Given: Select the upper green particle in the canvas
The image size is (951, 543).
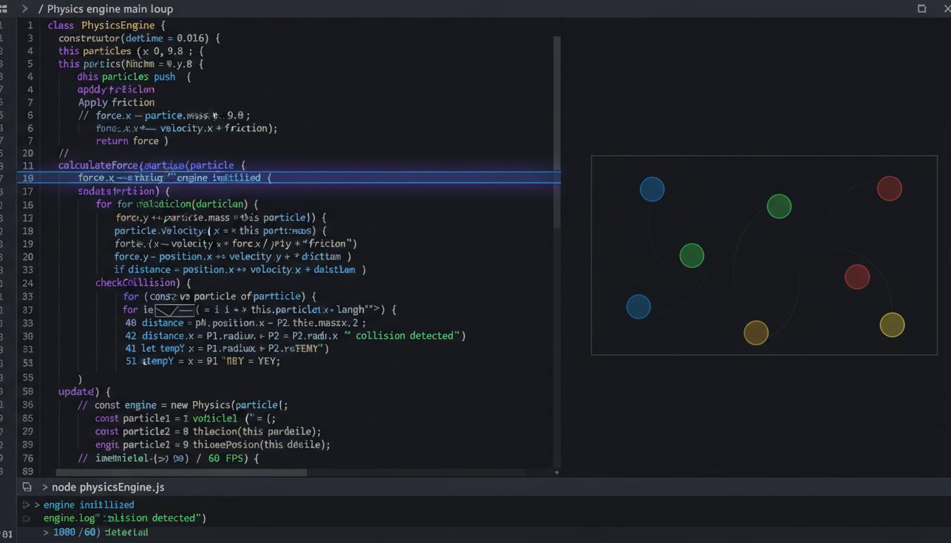Looking at the screenshot, I should click(778, 206).
